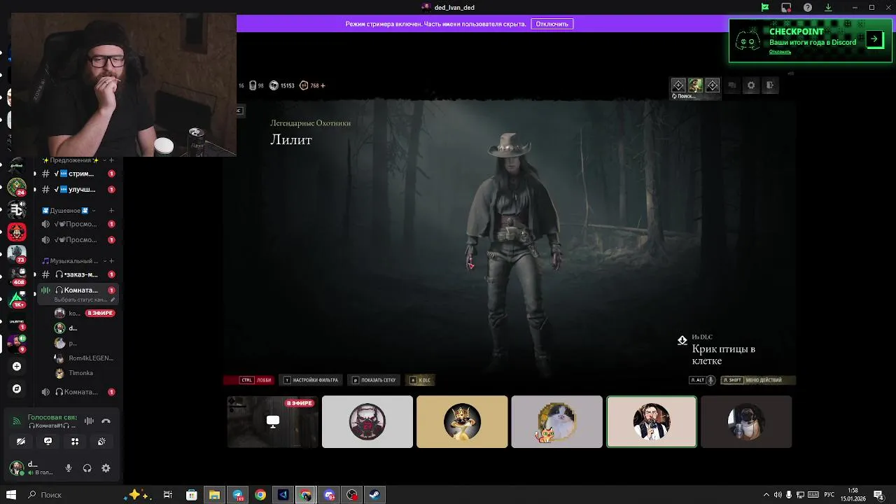Open the game chat icon

tap(732, 85)
